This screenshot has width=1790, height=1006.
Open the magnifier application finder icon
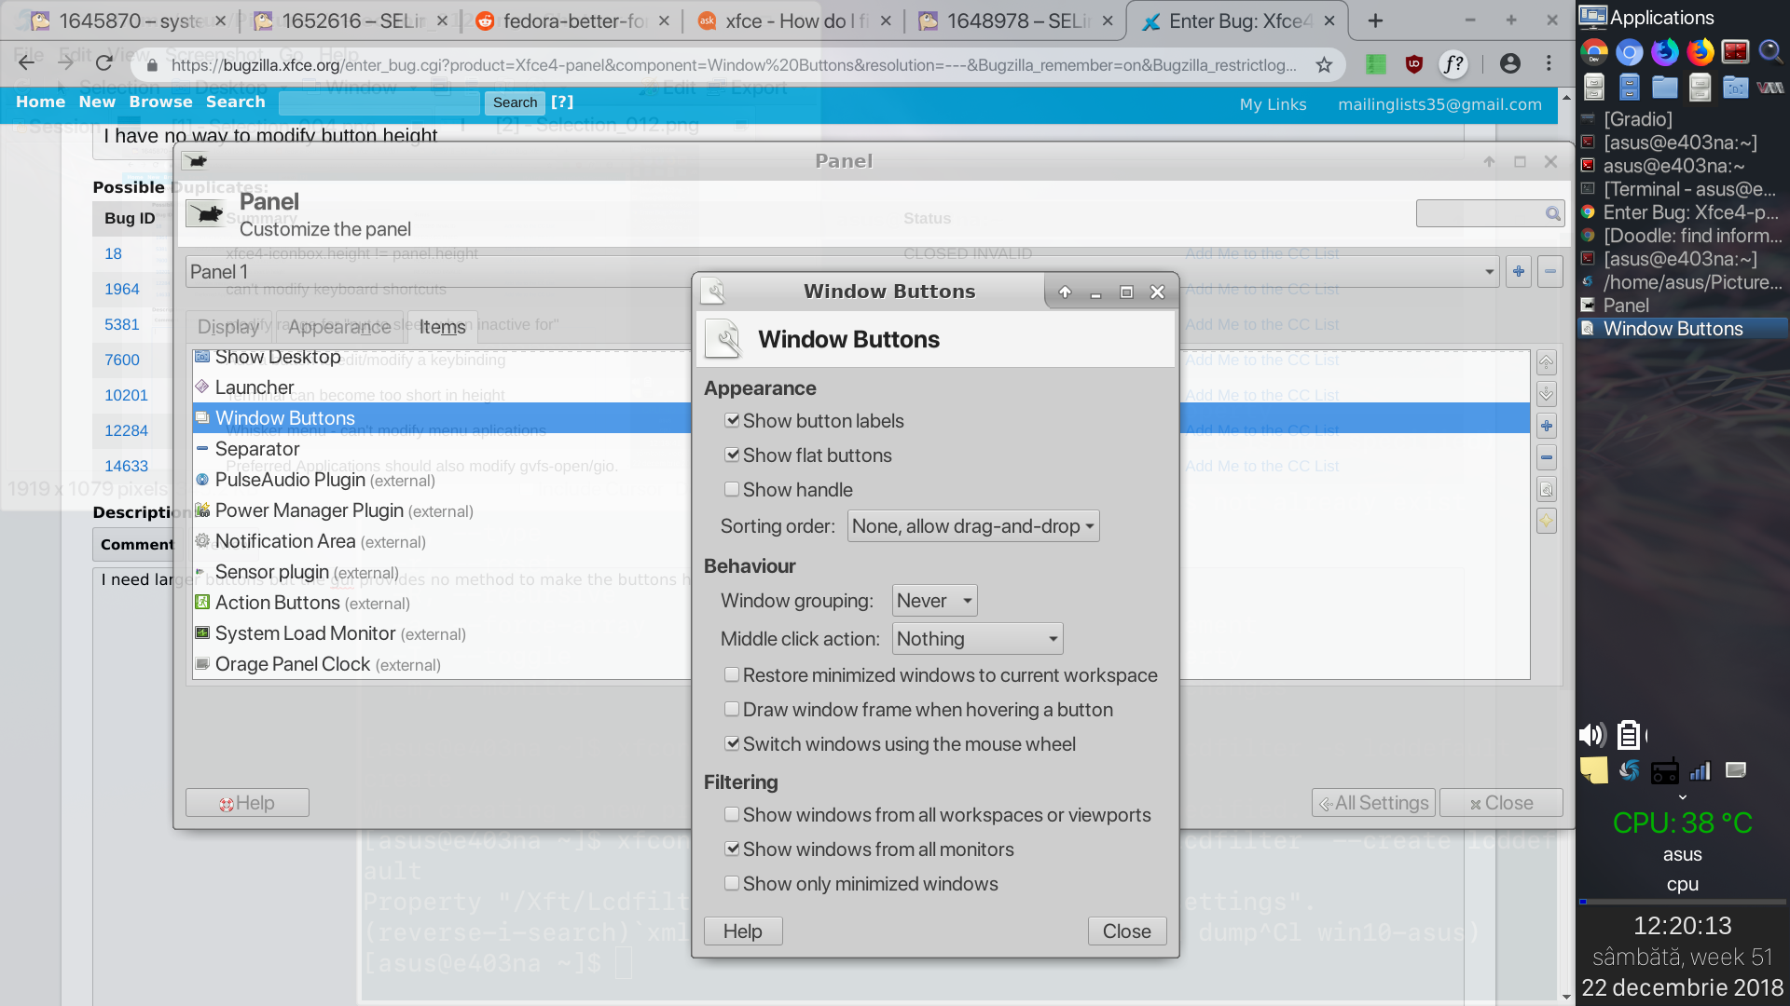point(1769,52)
